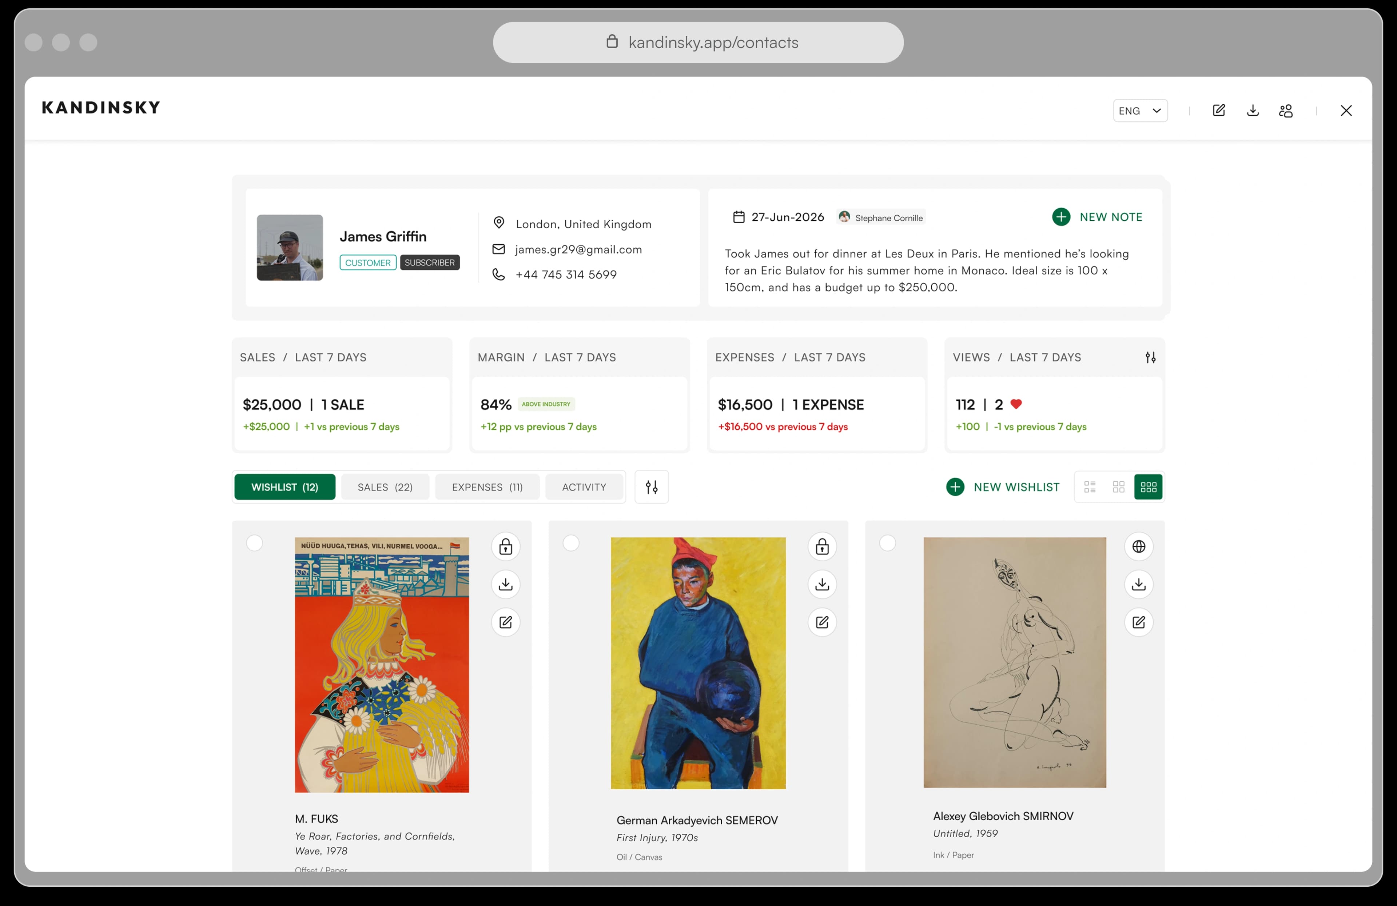Screen dimensions: 1397x906
Task: Click the CUSTOMER tag
Action: click(x=367, y=262)
